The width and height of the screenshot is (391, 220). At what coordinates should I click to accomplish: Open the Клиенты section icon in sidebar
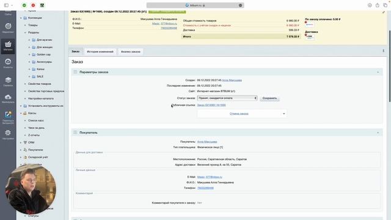(8, 64)
